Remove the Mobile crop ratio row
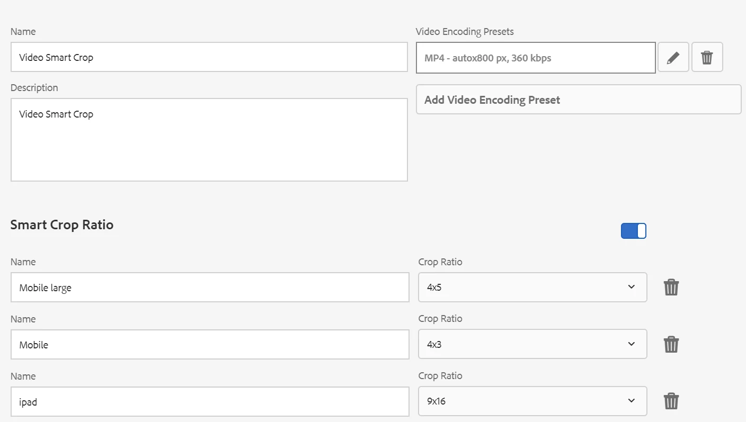 tap(671, 345)
